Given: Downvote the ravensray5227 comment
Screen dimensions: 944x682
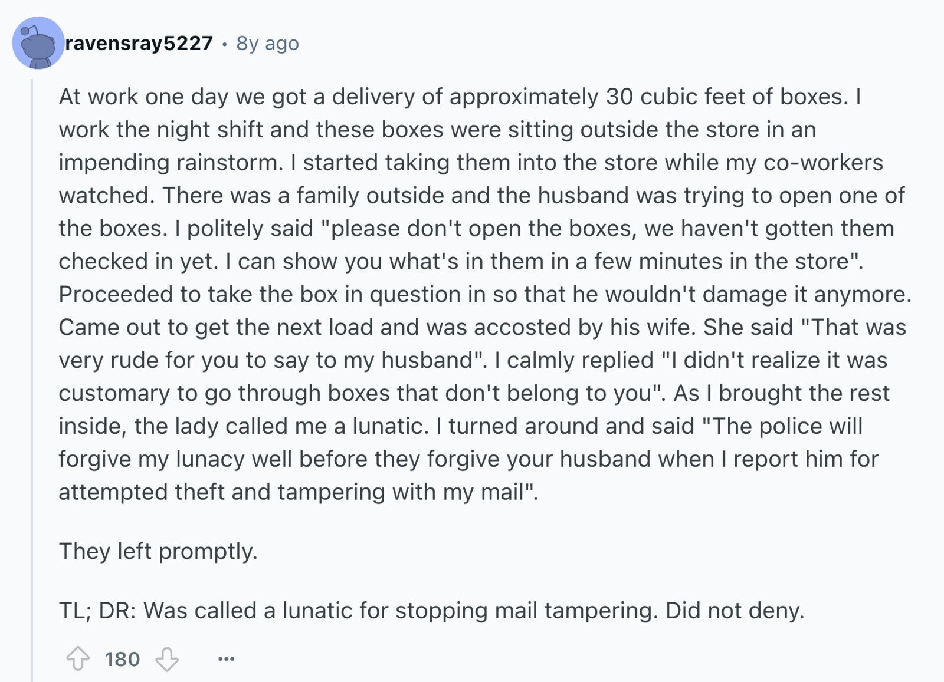Looking at the screenshot, I should 167,659.
